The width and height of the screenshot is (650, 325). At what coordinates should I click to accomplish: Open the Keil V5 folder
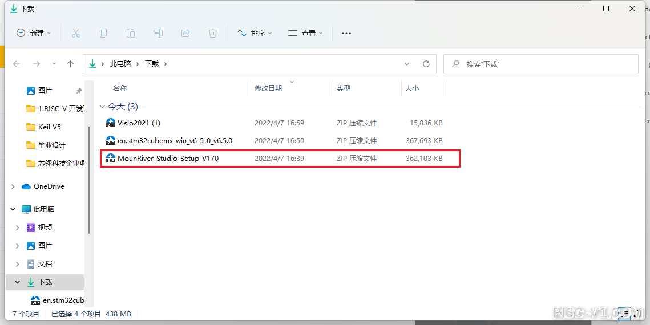(x=43, y=127)
